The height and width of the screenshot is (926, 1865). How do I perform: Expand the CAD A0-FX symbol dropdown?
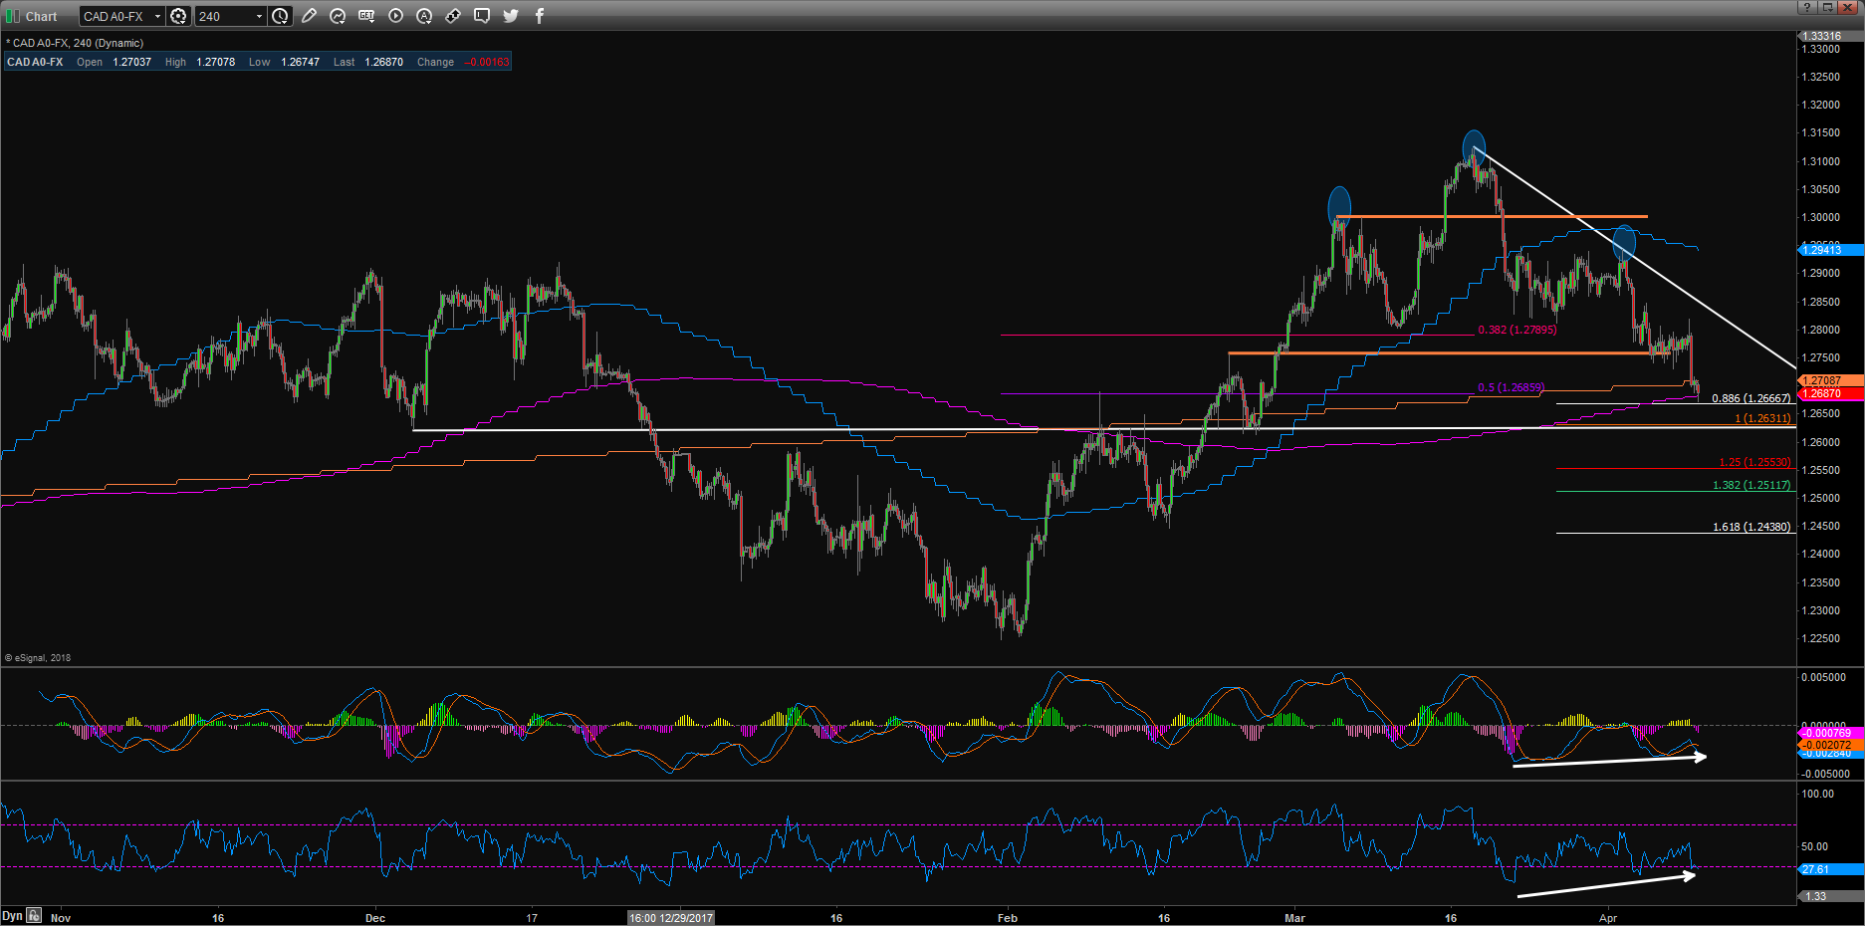coord(157,16)
